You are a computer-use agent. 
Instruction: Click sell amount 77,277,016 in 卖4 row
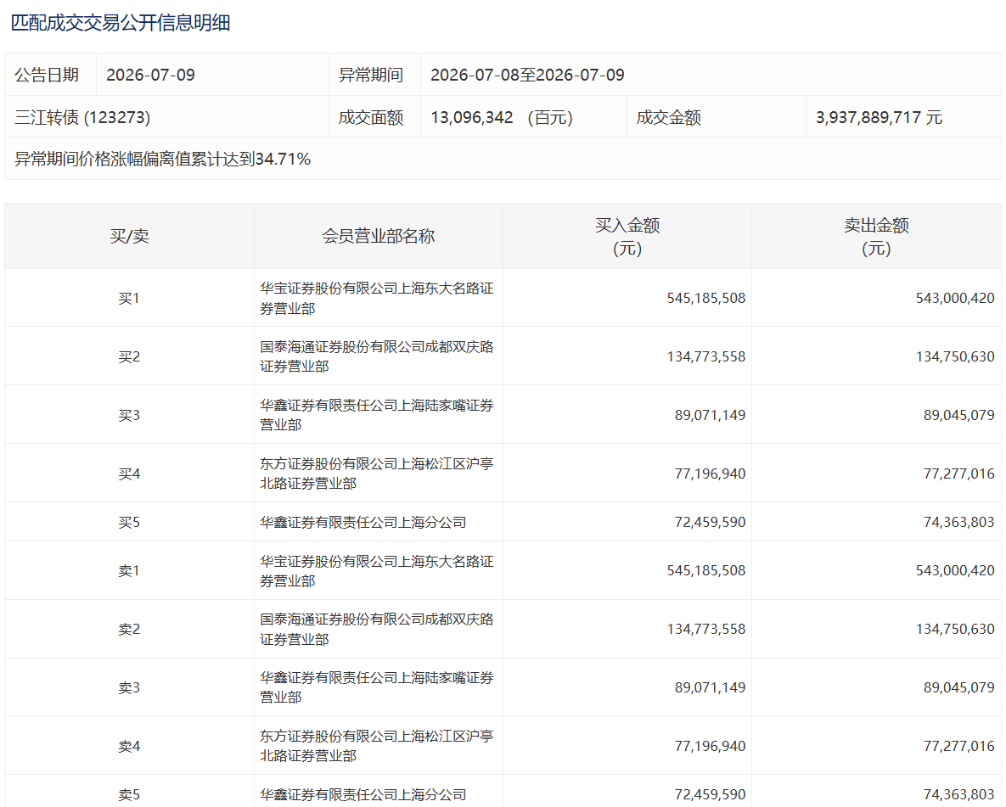coord(958,746)
